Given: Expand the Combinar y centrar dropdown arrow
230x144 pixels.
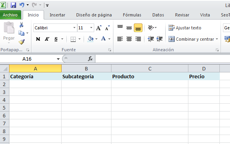Looking at the screenshot, I should tap(217, 39).
